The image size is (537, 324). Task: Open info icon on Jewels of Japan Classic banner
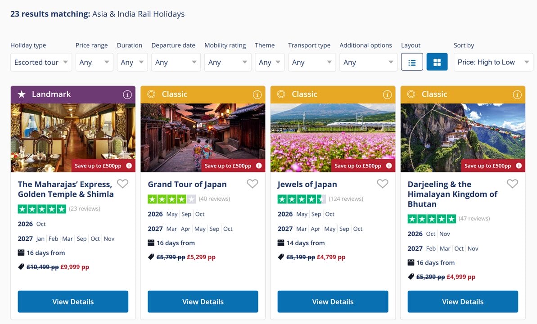387,94
